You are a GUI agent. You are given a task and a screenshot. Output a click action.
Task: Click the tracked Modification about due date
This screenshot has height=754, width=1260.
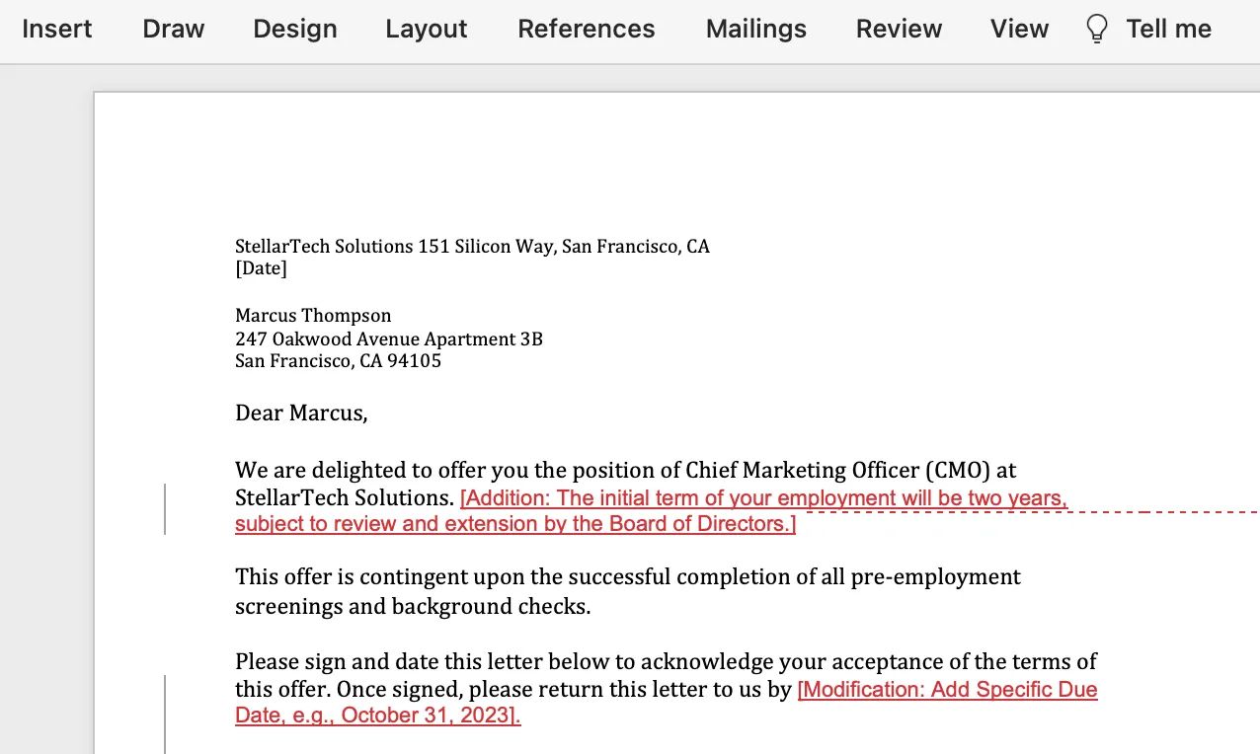(946, 690)
